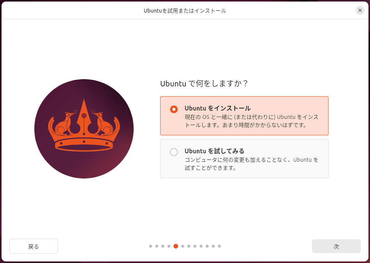Click the last step indicator dot
This screenshot has width=370, height=263.
click(x=219, y=246)
